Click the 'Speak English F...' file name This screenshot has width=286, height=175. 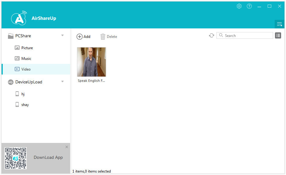91,81
